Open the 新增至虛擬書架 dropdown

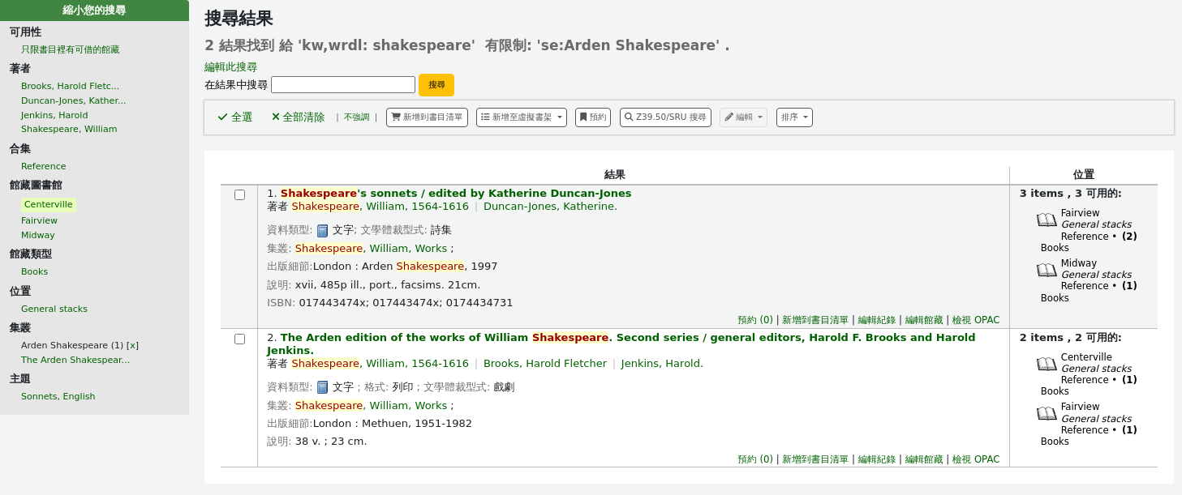coord(522,117)
